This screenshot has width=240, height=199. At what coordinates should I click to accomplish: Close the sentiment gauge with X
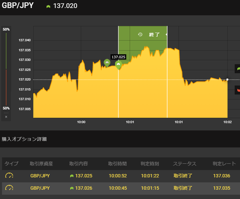(x=6, y=117)
